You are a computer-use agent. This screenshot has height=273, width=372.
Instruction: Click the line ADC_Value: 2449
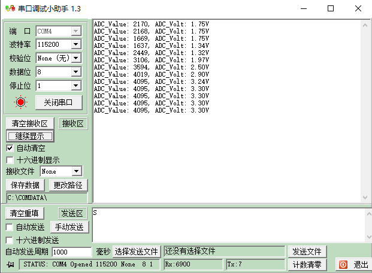pos(152,53)
